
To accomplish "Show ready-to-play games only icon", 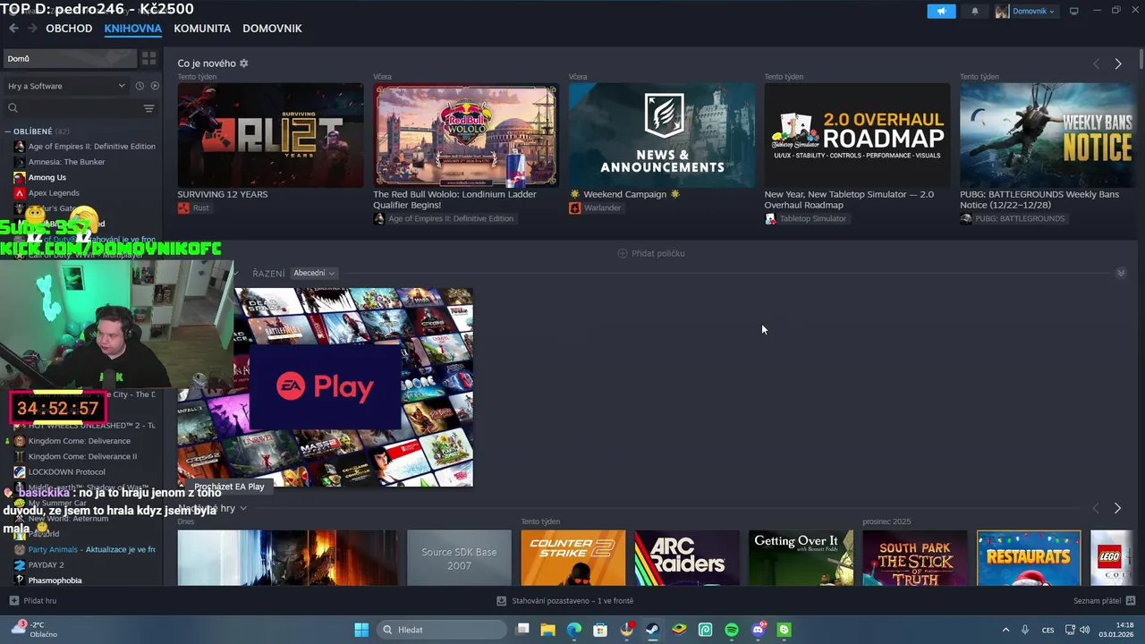I will click(155, 86).
